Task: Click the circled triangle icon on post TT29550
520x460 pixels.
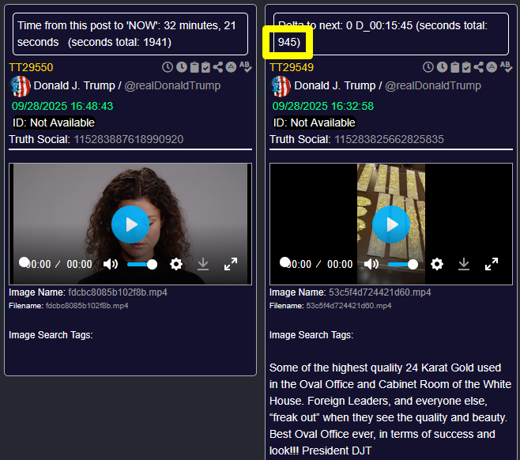Action: 231,67
